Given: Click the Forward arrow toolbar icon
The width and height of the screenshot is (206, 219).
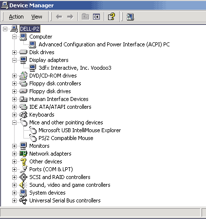Looking at the screenshot, I should point(70,17).
